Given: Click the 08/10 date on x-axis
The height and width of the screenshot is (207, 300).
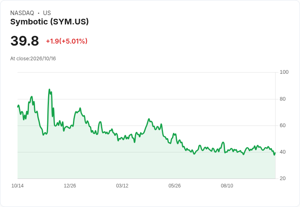Looking at the screenshot, I should (x=227, y=186).
